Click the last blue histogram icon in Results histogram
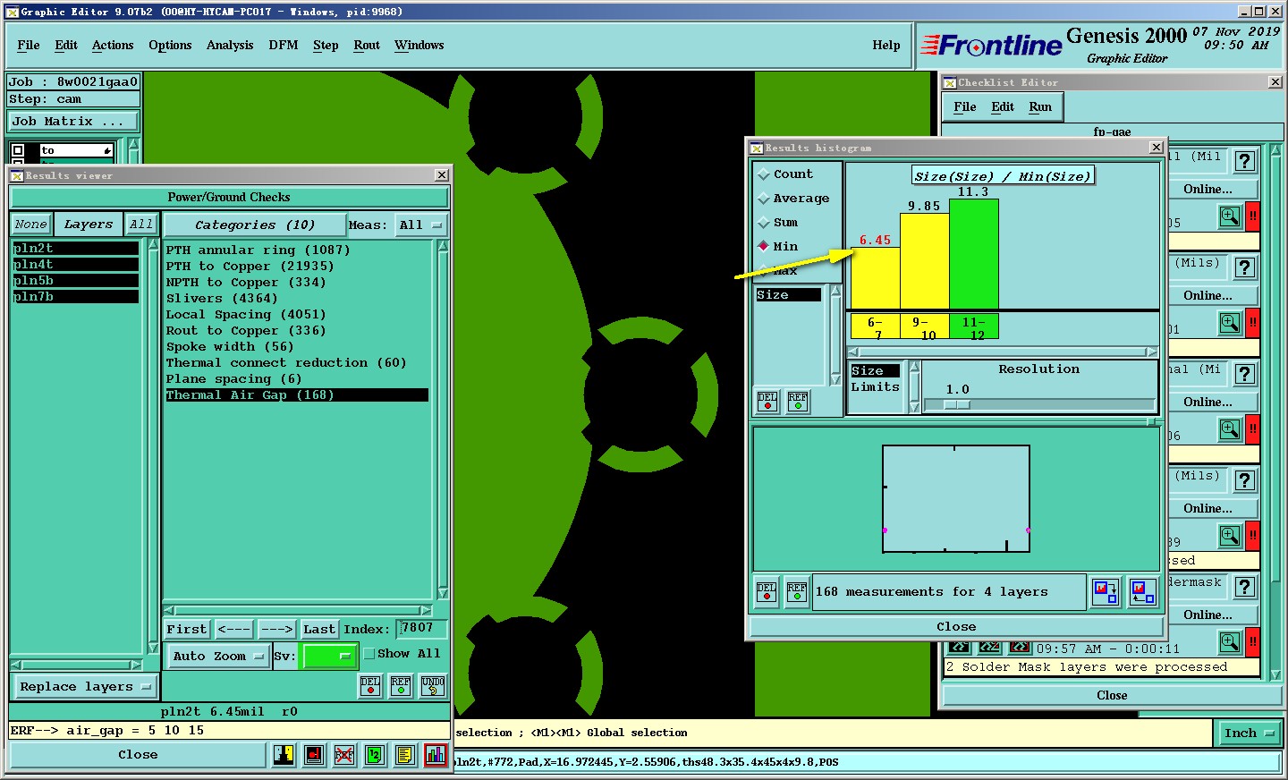Screen dimensions: 1288x780 [1142, 591]
